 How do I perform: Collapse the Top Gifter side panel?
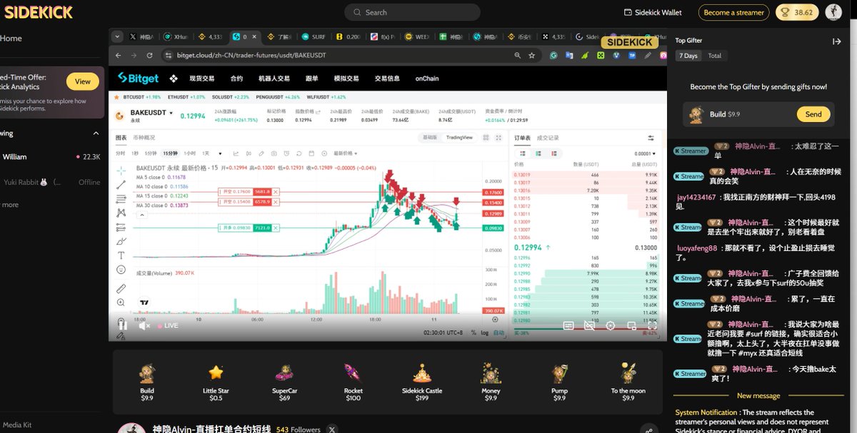[x=836, y=41]
